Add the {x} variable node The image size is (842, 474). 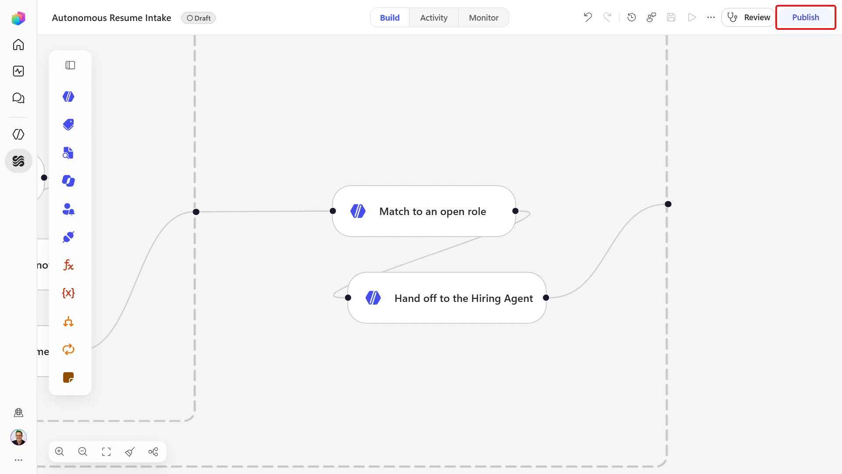(68, 293)
